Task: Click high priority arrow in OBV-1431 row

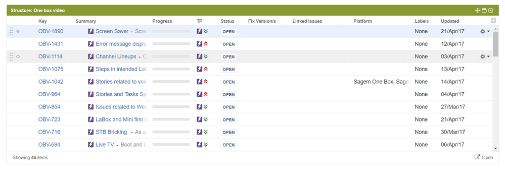Action: 206,44
